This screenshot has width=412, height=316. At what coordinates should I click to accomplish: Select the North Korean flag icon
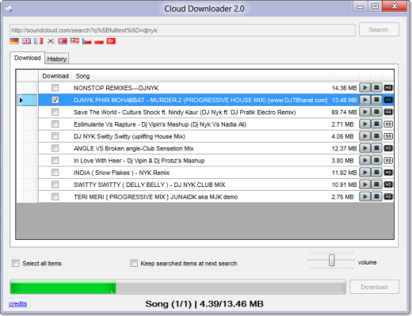(x=63, y=41)
